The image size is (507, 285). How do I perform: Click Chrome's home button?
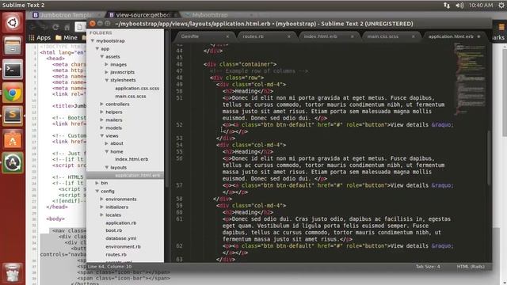tap(67, 27)
